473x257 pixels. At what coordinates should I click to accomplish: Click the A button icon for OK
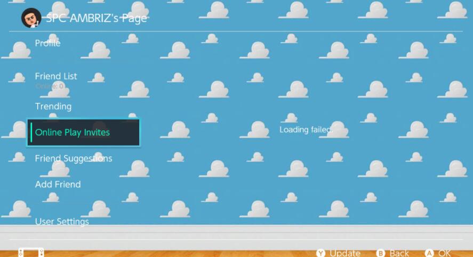click(x=429, y=253)
